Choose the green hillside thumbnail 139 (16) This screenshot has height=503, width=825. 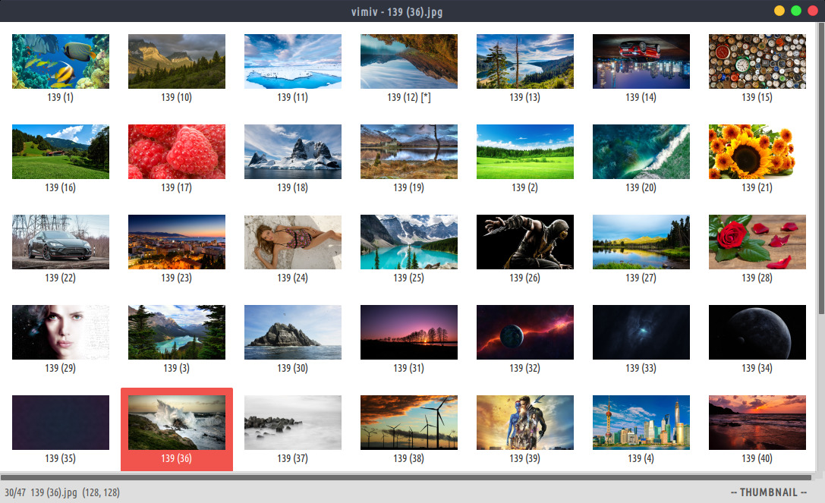pos(61,152)
